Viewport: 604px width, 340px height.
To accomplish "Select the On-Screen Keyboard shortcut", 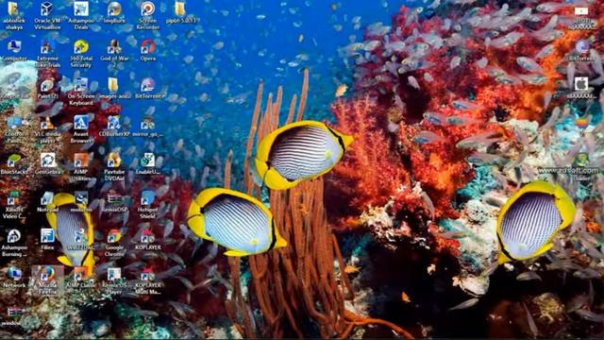I will click(x=81, y=85).
